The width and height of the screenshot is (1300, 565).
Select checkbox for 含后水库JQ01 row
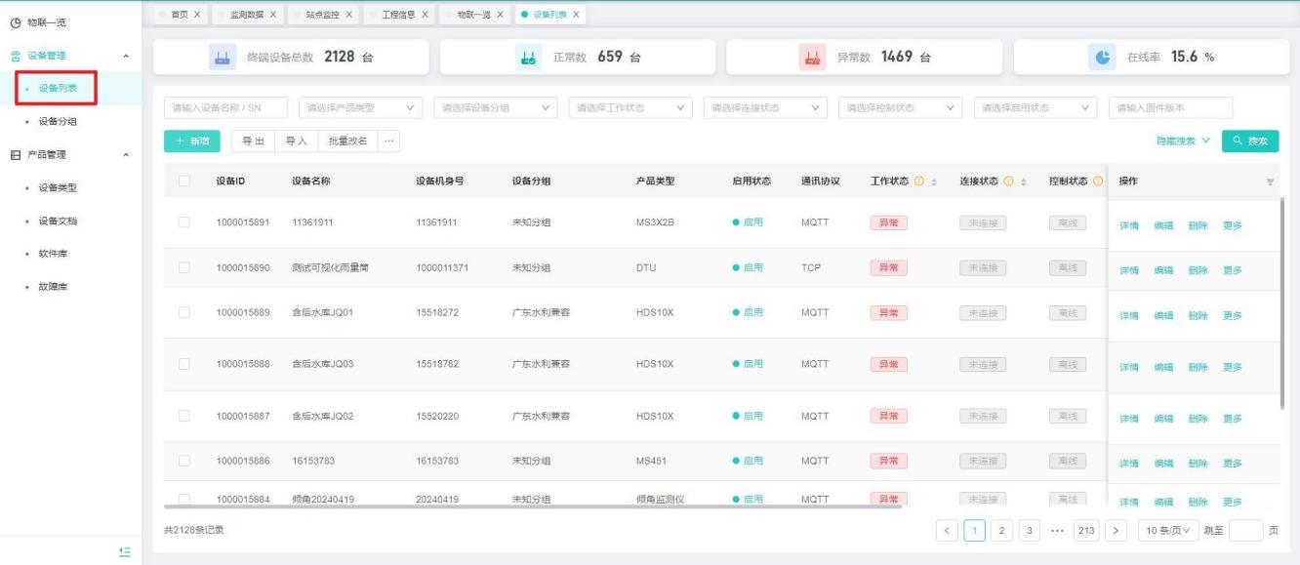pyautogui.click(x=183, y=312)
